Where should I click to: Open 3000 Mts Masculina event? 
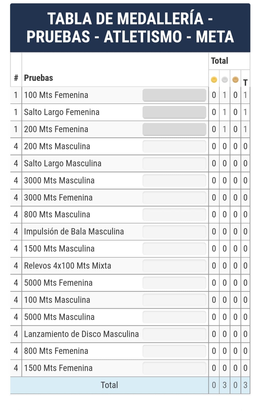click(x=59, y=181)
